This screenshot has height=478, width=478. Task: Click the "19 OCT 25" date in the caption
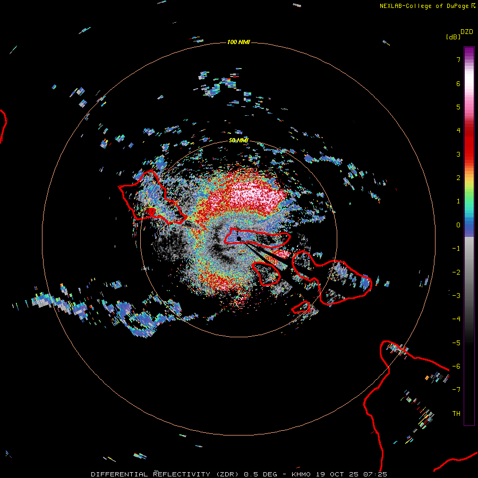(x=337, y=474)
